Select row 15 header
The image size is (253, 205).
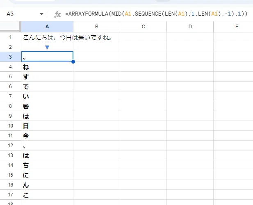pyautogui.click(x=11, y=175)
